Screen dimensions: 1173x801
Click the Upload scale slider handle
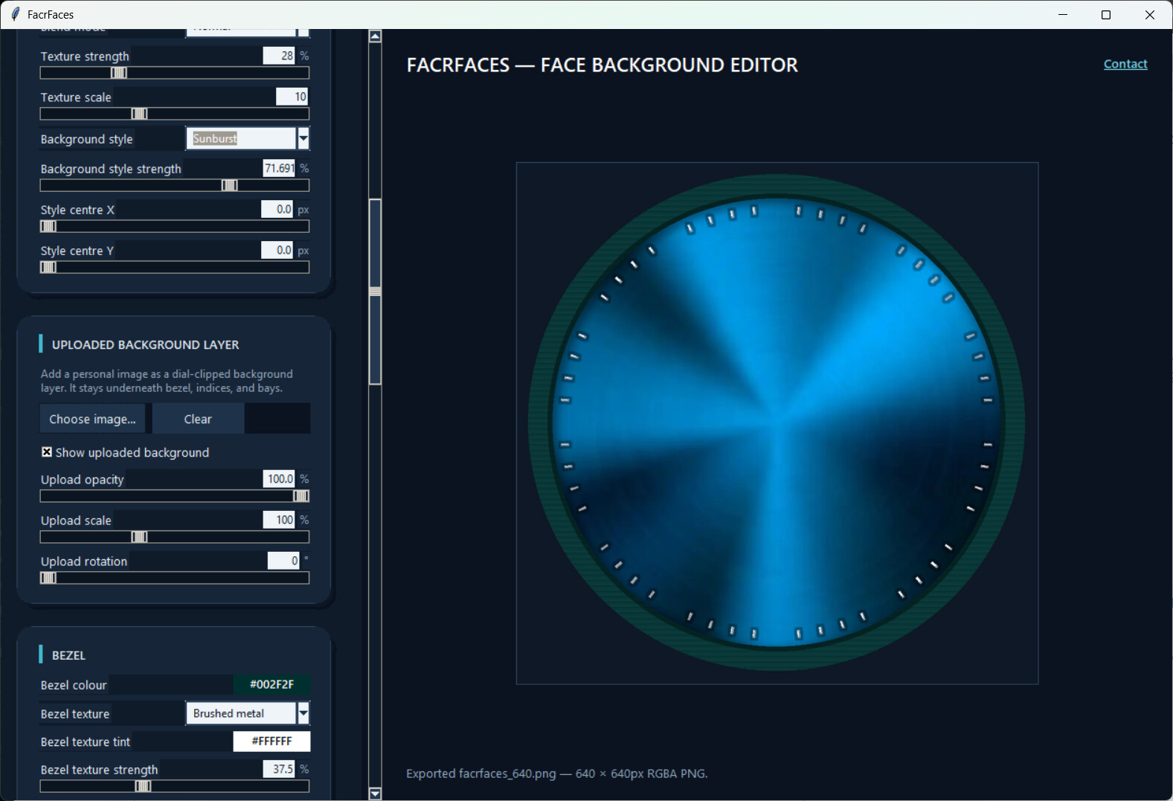coord(139,537)
